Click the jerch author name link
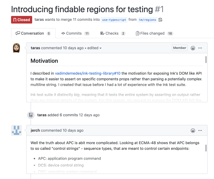This screenshot has height=179, width=214. (x=35, y=130)
